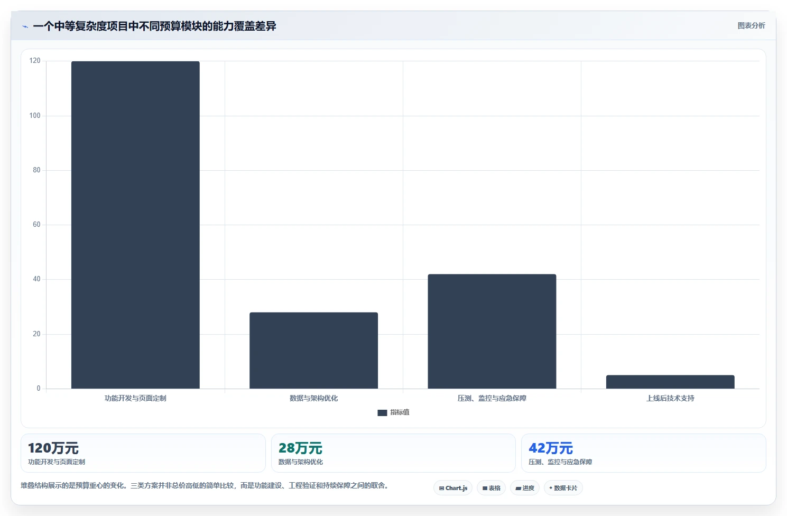The image size is (787, 516).
Task: Click the 数据卡片 tag
Action: coord(563,488)
